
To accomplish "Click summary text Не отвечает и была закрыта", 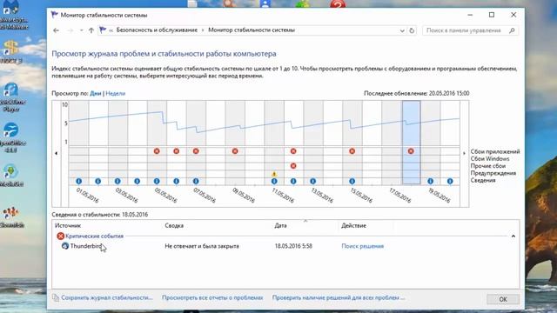I will 202,246.
